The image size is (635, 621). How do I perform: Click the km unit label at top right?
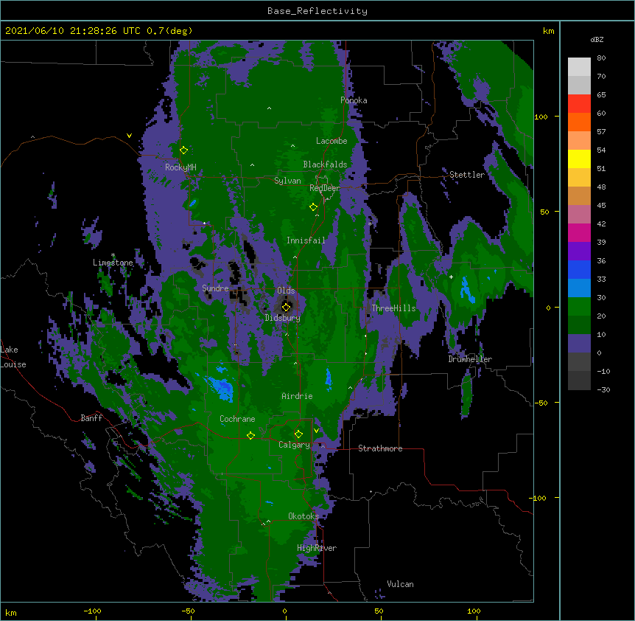click(548, 31)
